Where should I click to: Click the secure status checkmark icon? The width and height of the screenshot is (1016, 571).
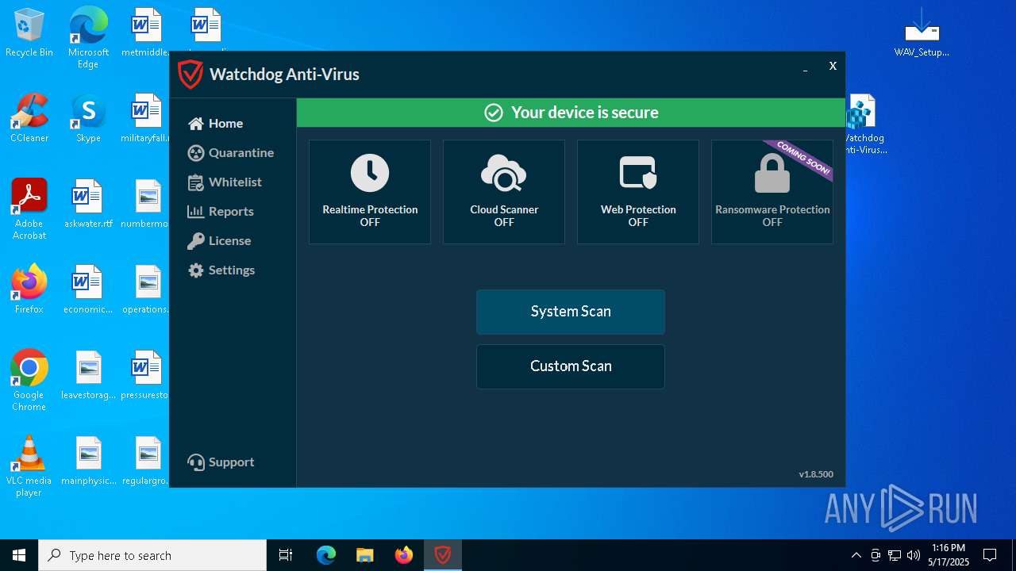494,113
